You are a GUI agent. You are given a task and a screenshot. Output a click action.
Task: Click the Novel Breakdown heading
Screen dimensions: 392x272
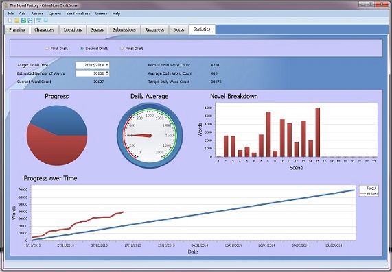233,97
